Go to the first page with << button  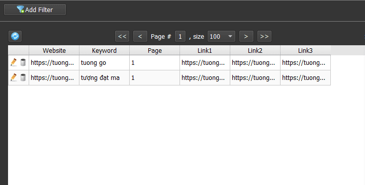(122, 36)
